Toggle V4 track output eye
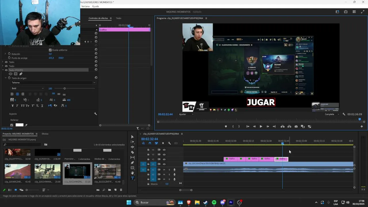This screenshot has width=368, height=207. (x=164, y=150)
